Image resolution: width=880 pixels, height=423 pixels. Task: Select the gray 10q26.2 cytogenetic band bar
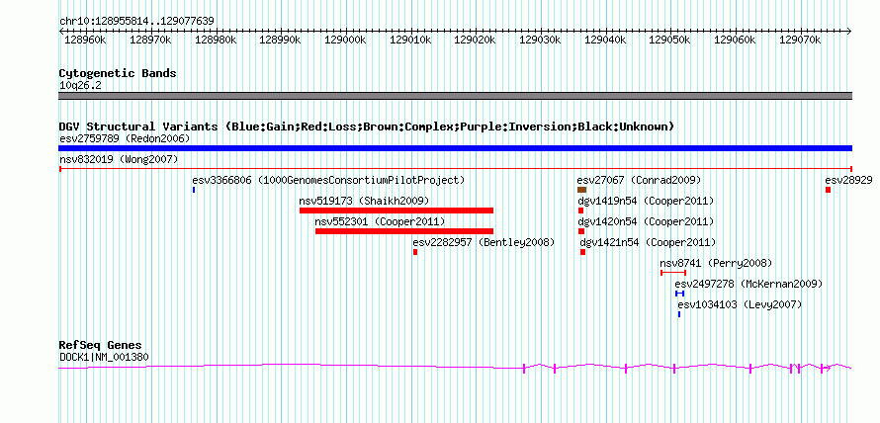coord(455,96)
